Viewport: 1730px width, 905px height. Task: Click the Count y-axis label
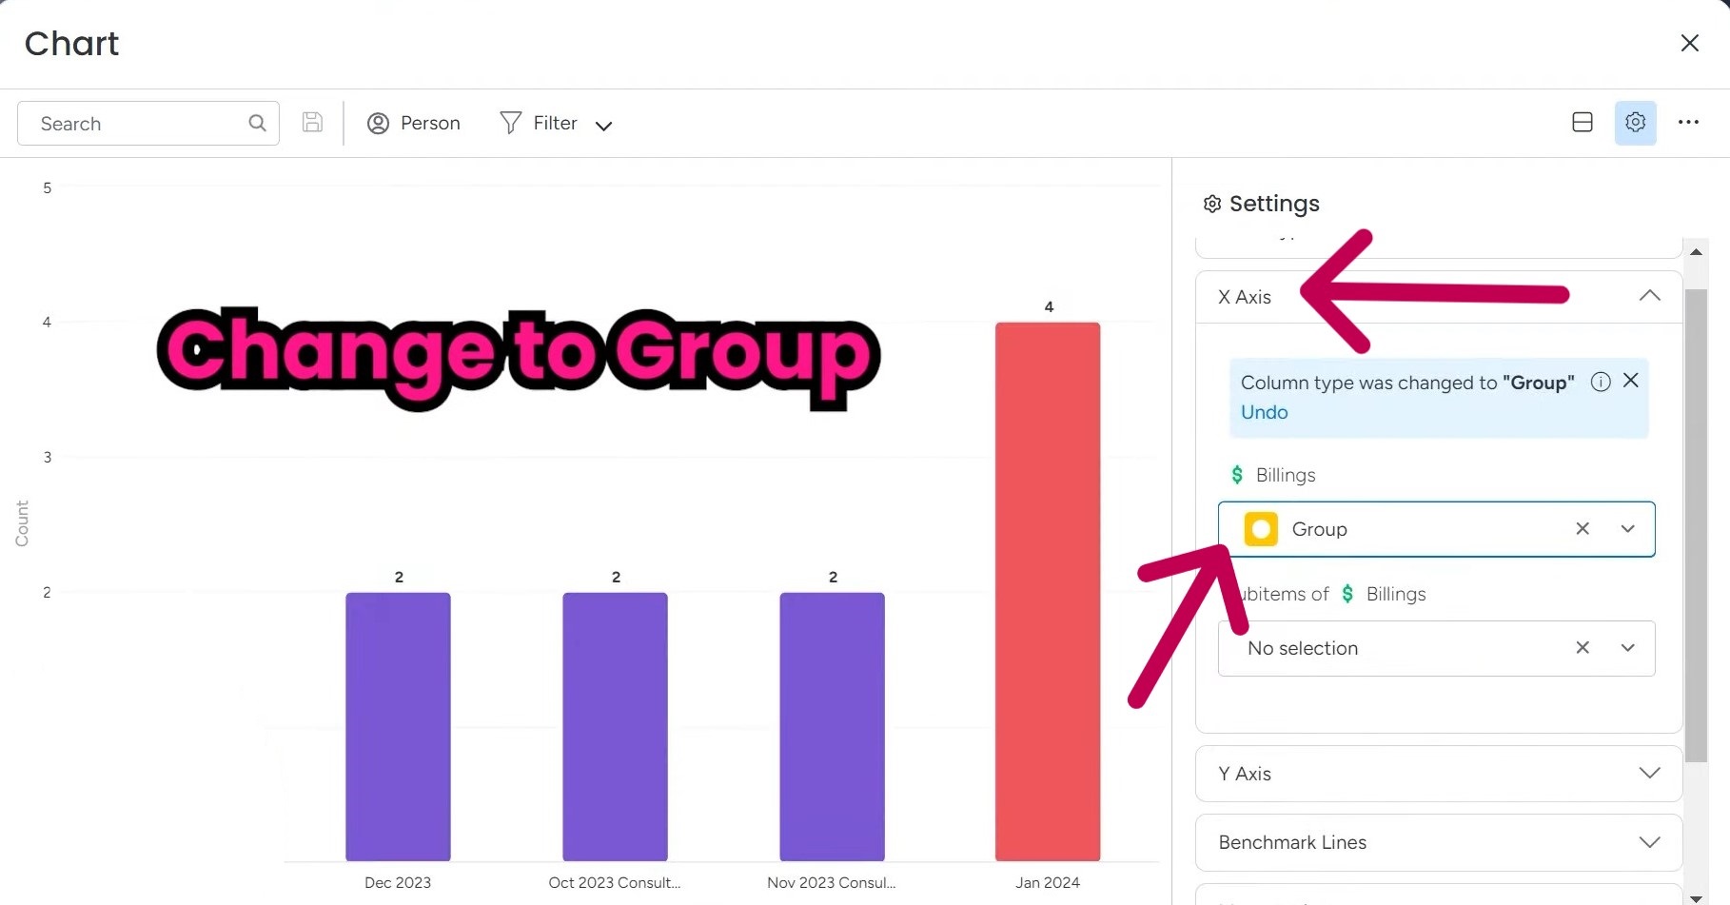pos(22,523)
